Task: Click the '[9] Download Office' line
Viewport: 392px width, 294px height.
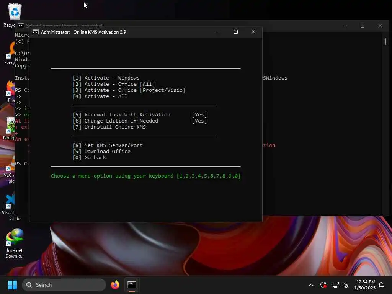Action: pyautogui.click(x=101, y=152)
